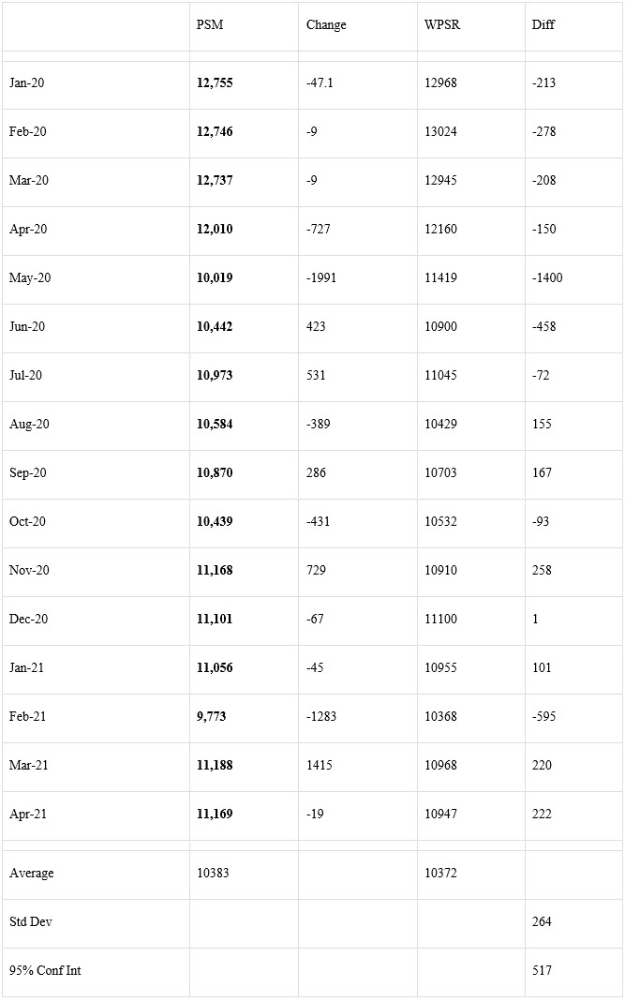
Task: Select the Average row label
Action: click(31, 873)
